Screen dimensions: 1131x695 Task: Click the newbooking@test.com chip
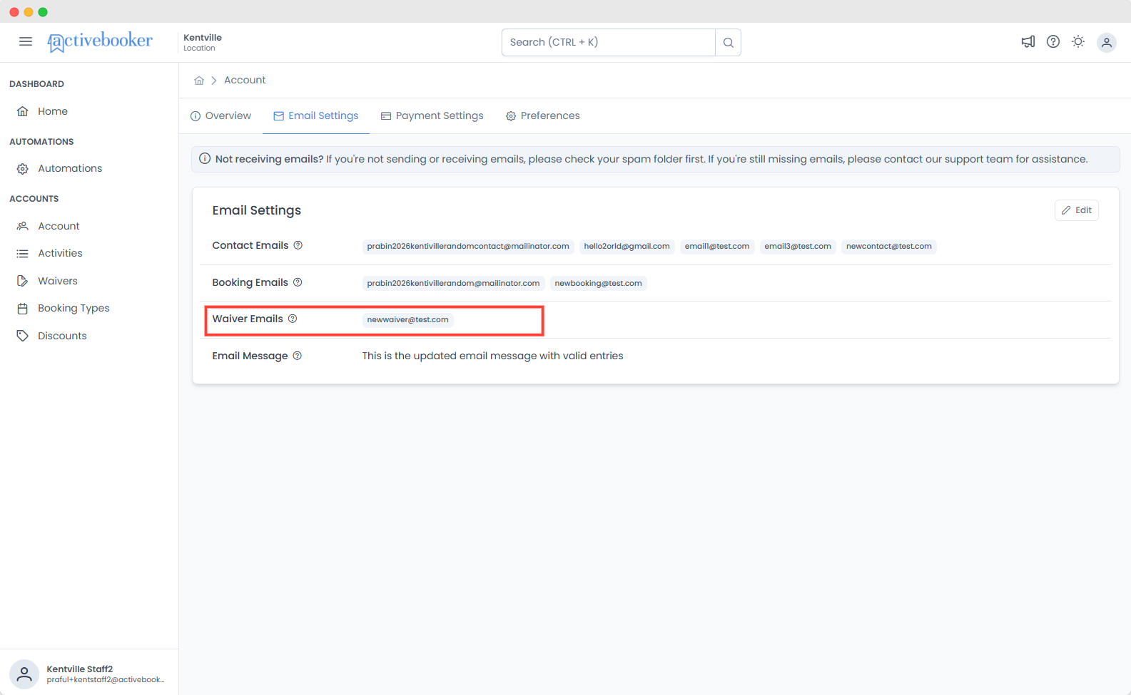click(598, 283)
